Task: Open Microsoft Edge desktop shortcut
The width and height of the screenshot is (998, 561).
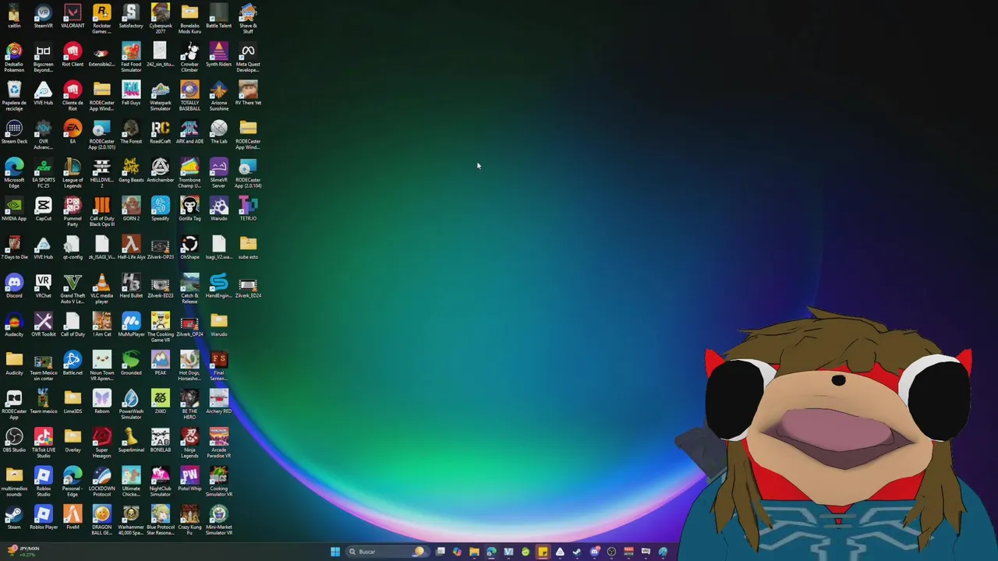Action: point(14,173)
